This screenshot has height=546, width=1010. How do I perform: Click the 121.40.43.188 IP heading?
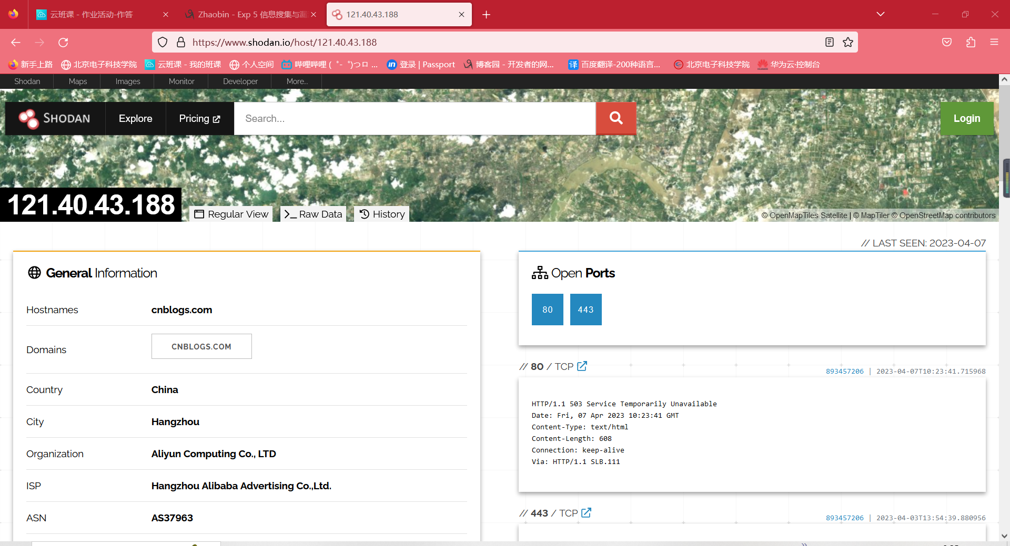(91, 204)
